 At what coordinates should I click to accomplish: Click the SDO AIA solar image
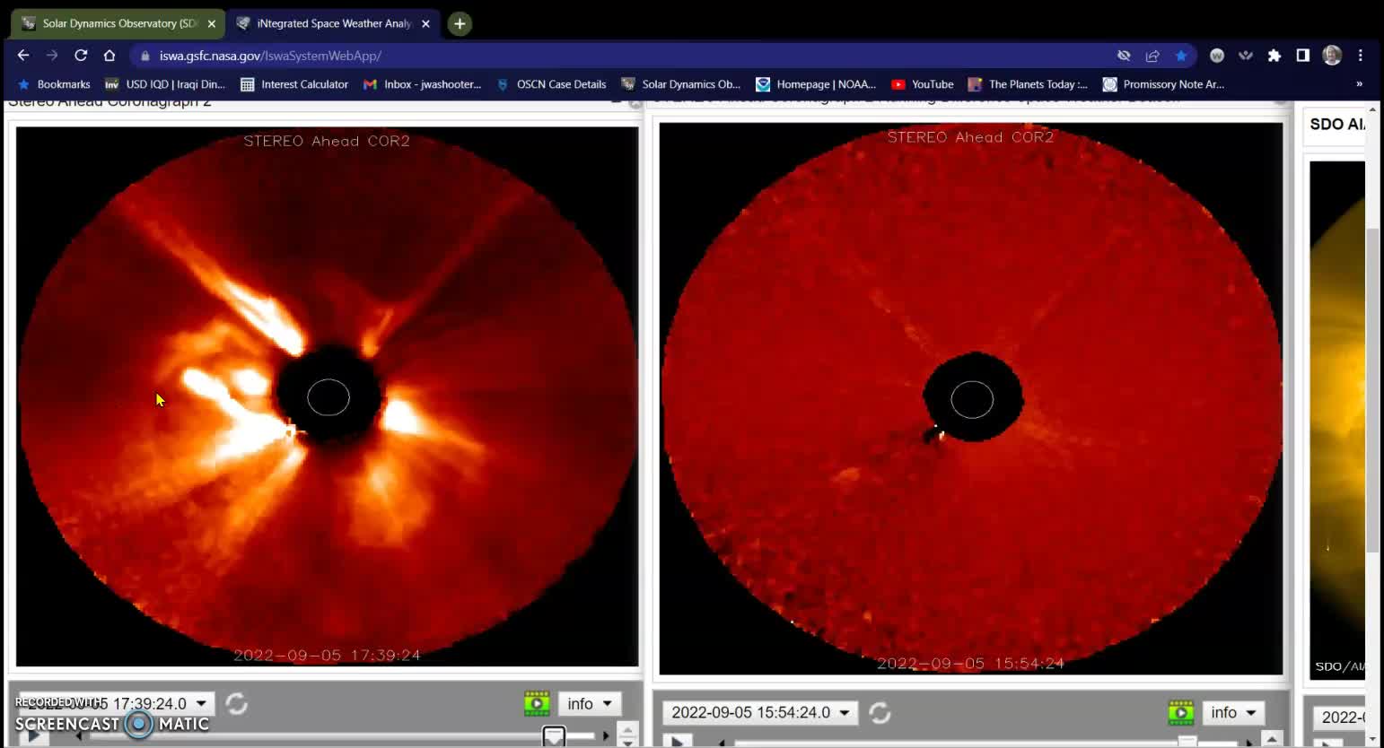[1337, 420]
